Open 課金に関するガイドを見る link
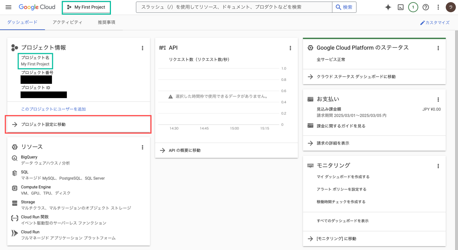 pos(341,126)
